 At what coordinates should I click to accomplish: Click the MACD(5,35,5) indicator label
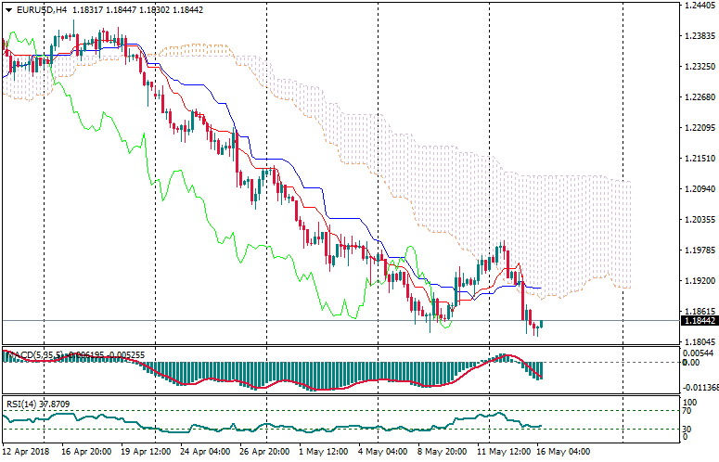pyautogui.click(x=37, y=354)
